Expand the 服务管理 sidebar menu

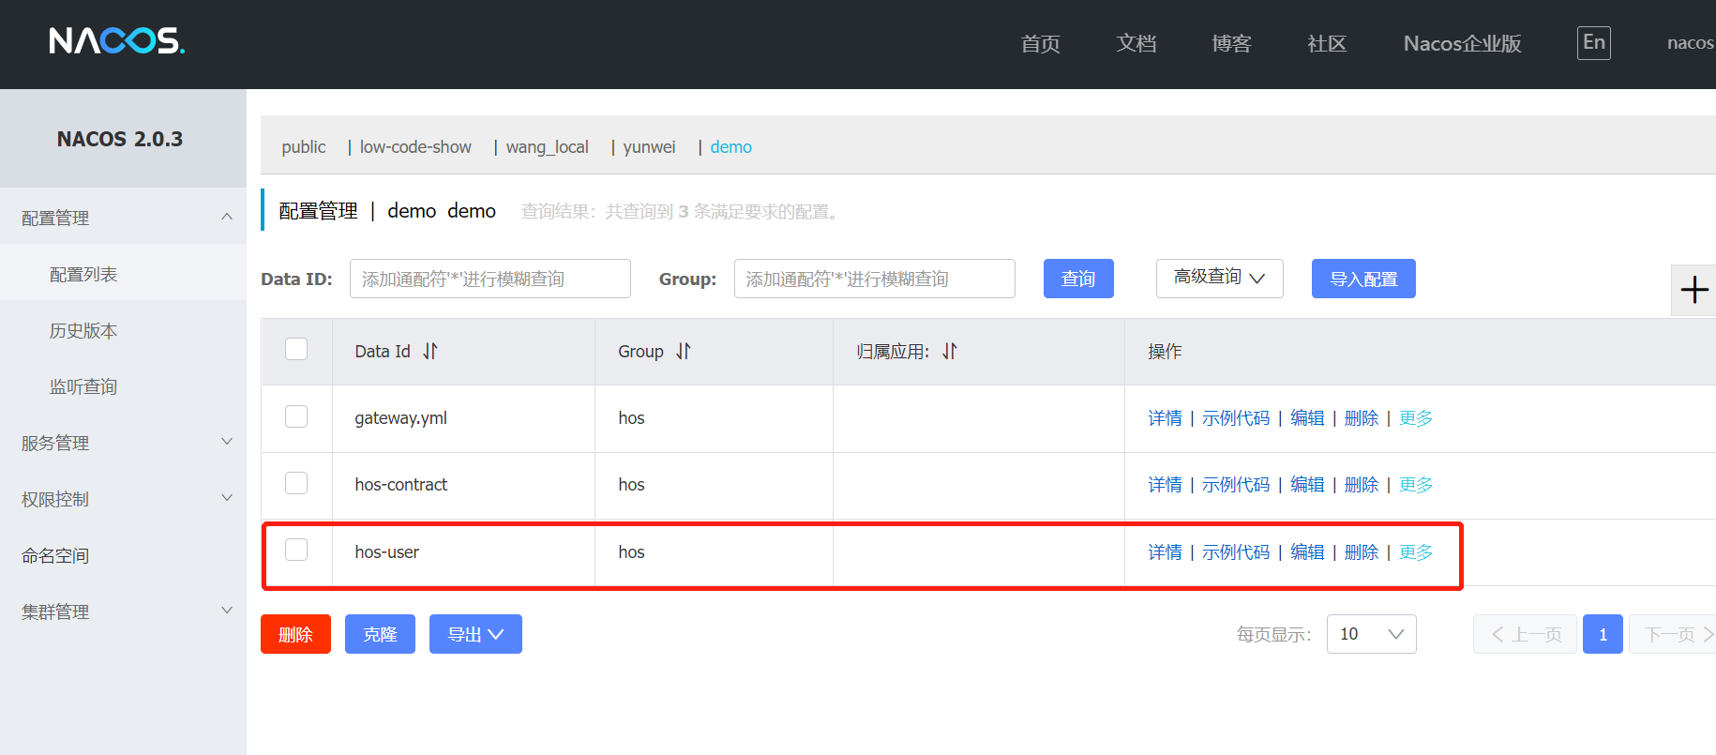pos(123,442)
